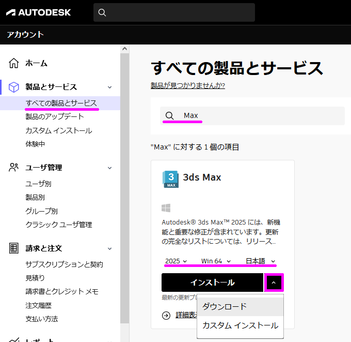Click the magnifier icon in the product filter box
The width and height of the screenshot is (351, 342).
click(x=169, y=116)
